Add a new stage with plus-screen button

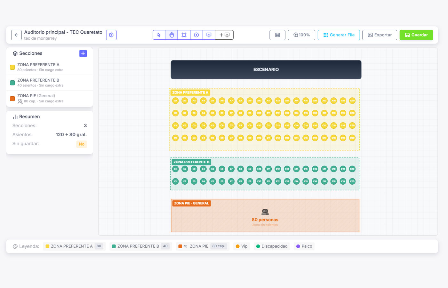pos(224,35)
